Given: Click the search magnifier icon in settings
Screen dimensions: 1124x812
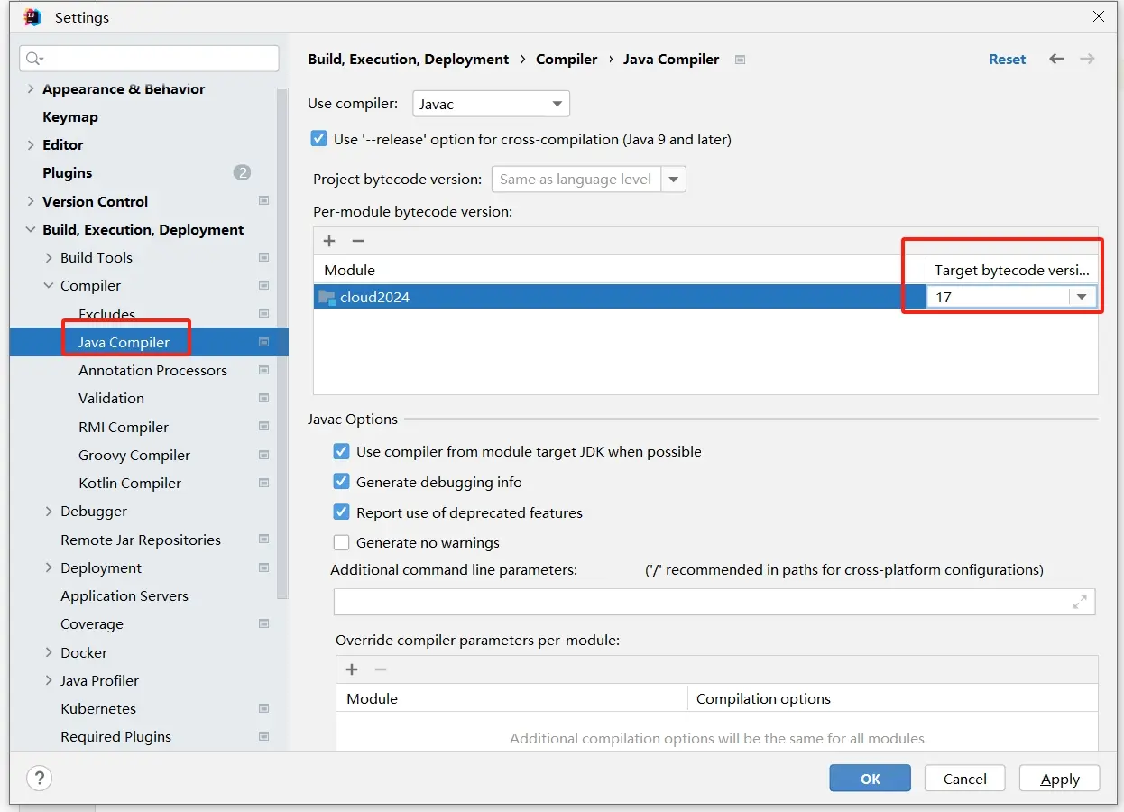Looking at the screenshot, I should pos(34,59).
